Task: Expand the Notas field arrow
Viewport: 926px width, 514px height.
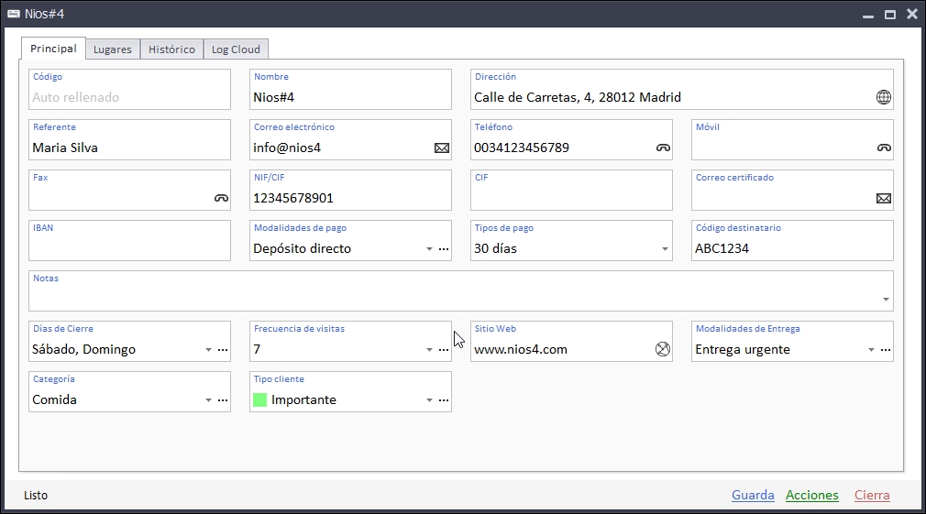Action: pos(886,300)
